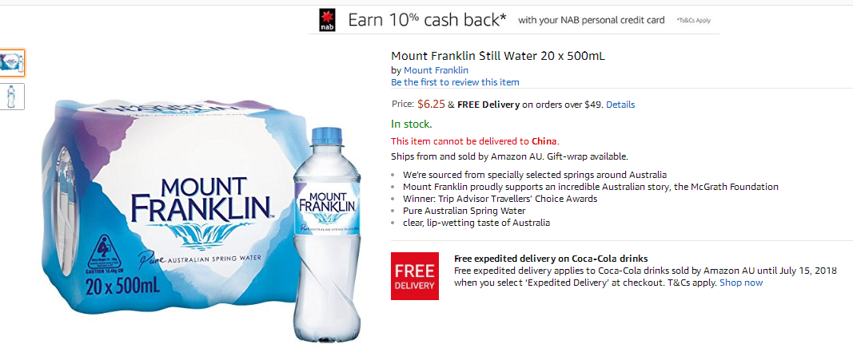Click the word China in delivery warning
853x348 pixels.
pyautogui.click(x=544, y=142)
